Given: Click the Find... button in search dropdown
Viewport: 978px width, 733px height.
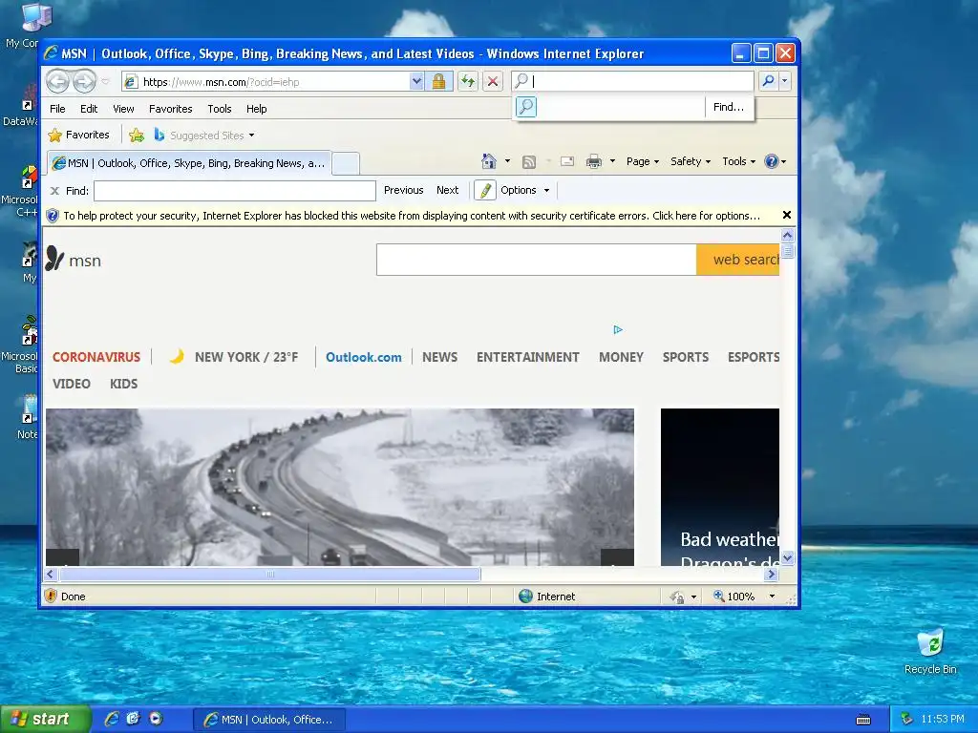Looking at the screenshot, I should click(x=729, y=107).
